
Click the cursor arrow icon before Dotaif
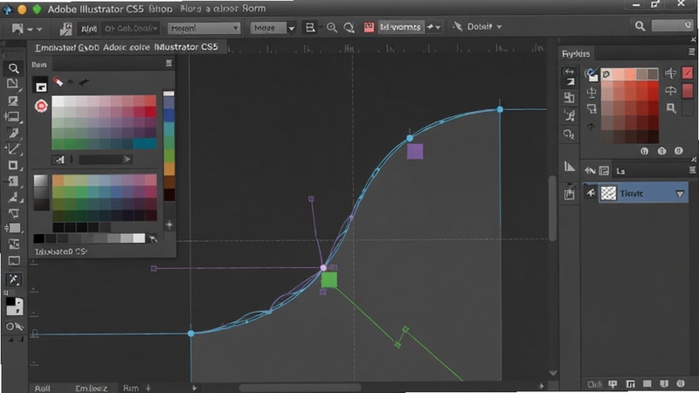[457, 26]
